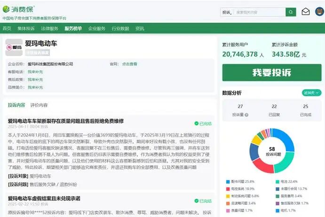Expand the 近30天 time range dropdown

[x=311, y=93]
